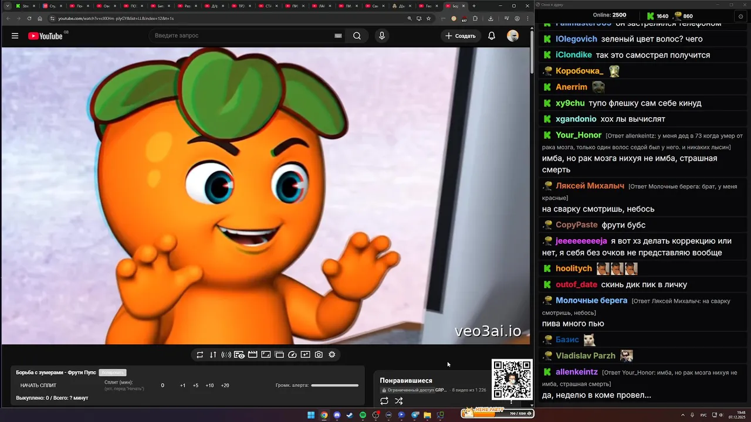Image resolution: width=751 pixels, height=422 pixels.
Task: Click the page vertical scrollbar
Action: [x=532, y=51]
